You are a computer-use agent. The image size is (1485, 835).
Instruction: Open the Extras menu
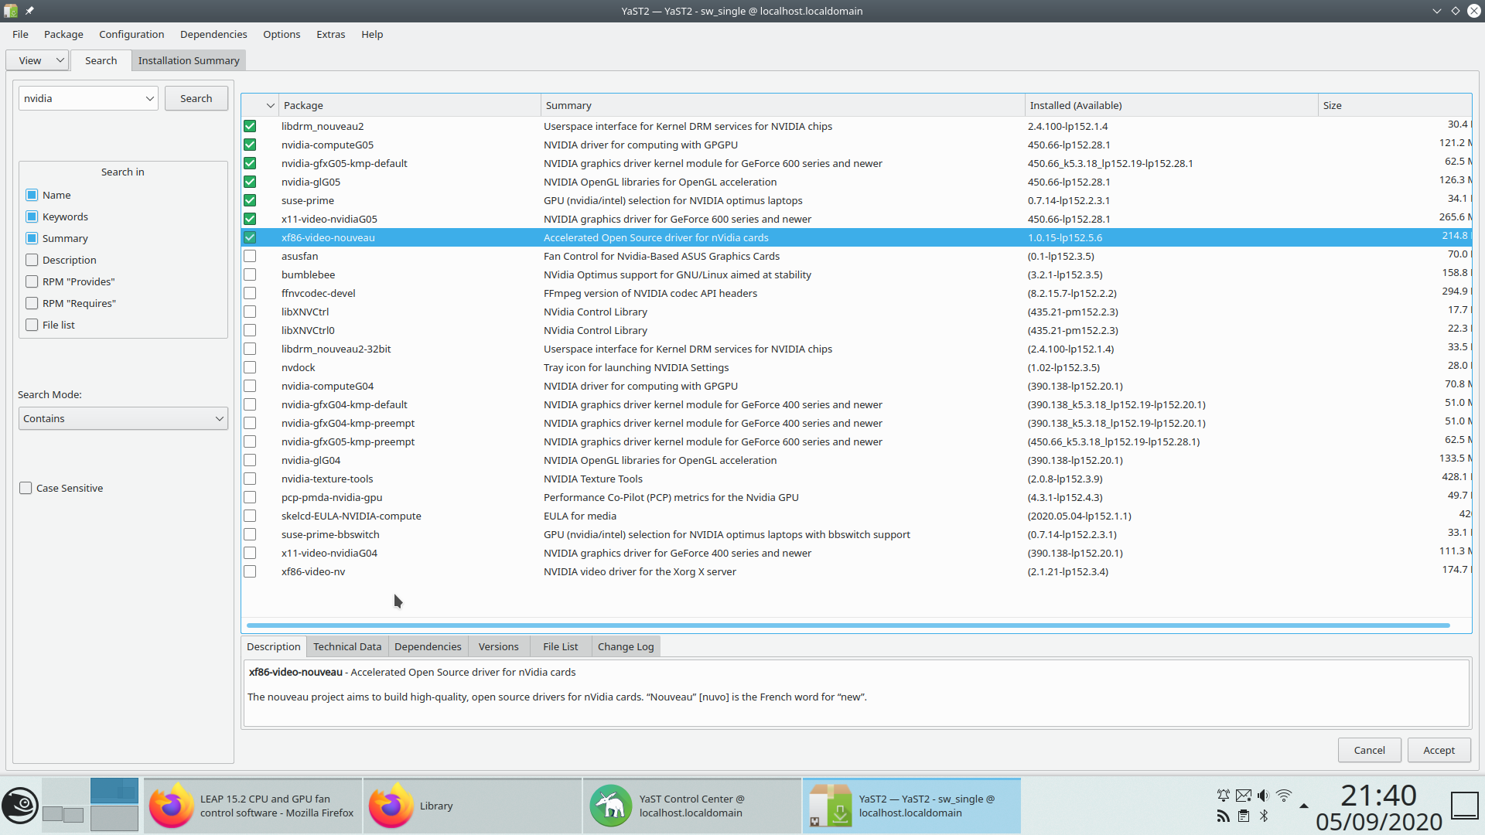[330, 34]
